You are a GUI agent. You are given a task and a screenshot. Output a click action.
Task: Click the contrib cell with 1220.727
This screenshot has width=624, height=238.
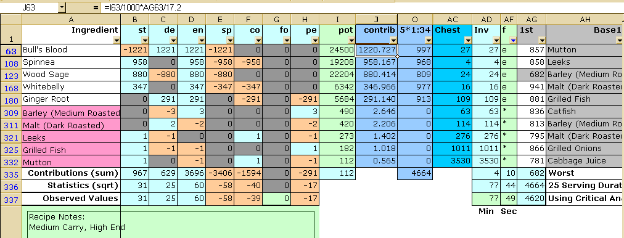tap(377, 50)
